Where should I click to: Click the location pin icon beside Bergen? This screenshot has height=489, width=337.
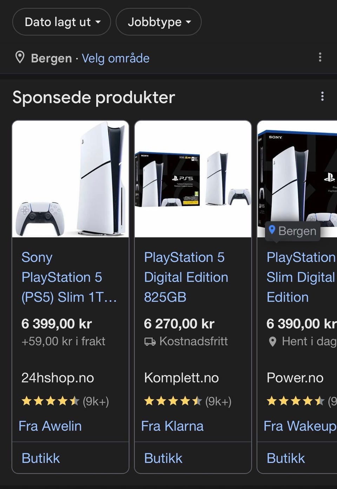[x=20, y=57]
